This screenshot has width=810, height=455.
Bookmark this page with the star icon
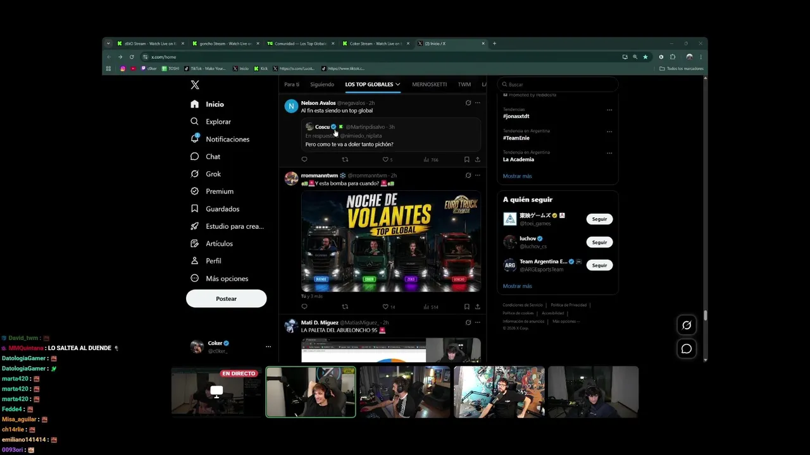[x=645, y=57]
